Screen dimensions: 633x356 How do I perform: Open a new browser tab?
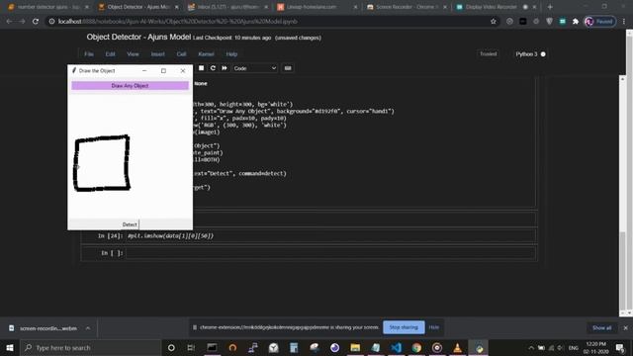550,7
